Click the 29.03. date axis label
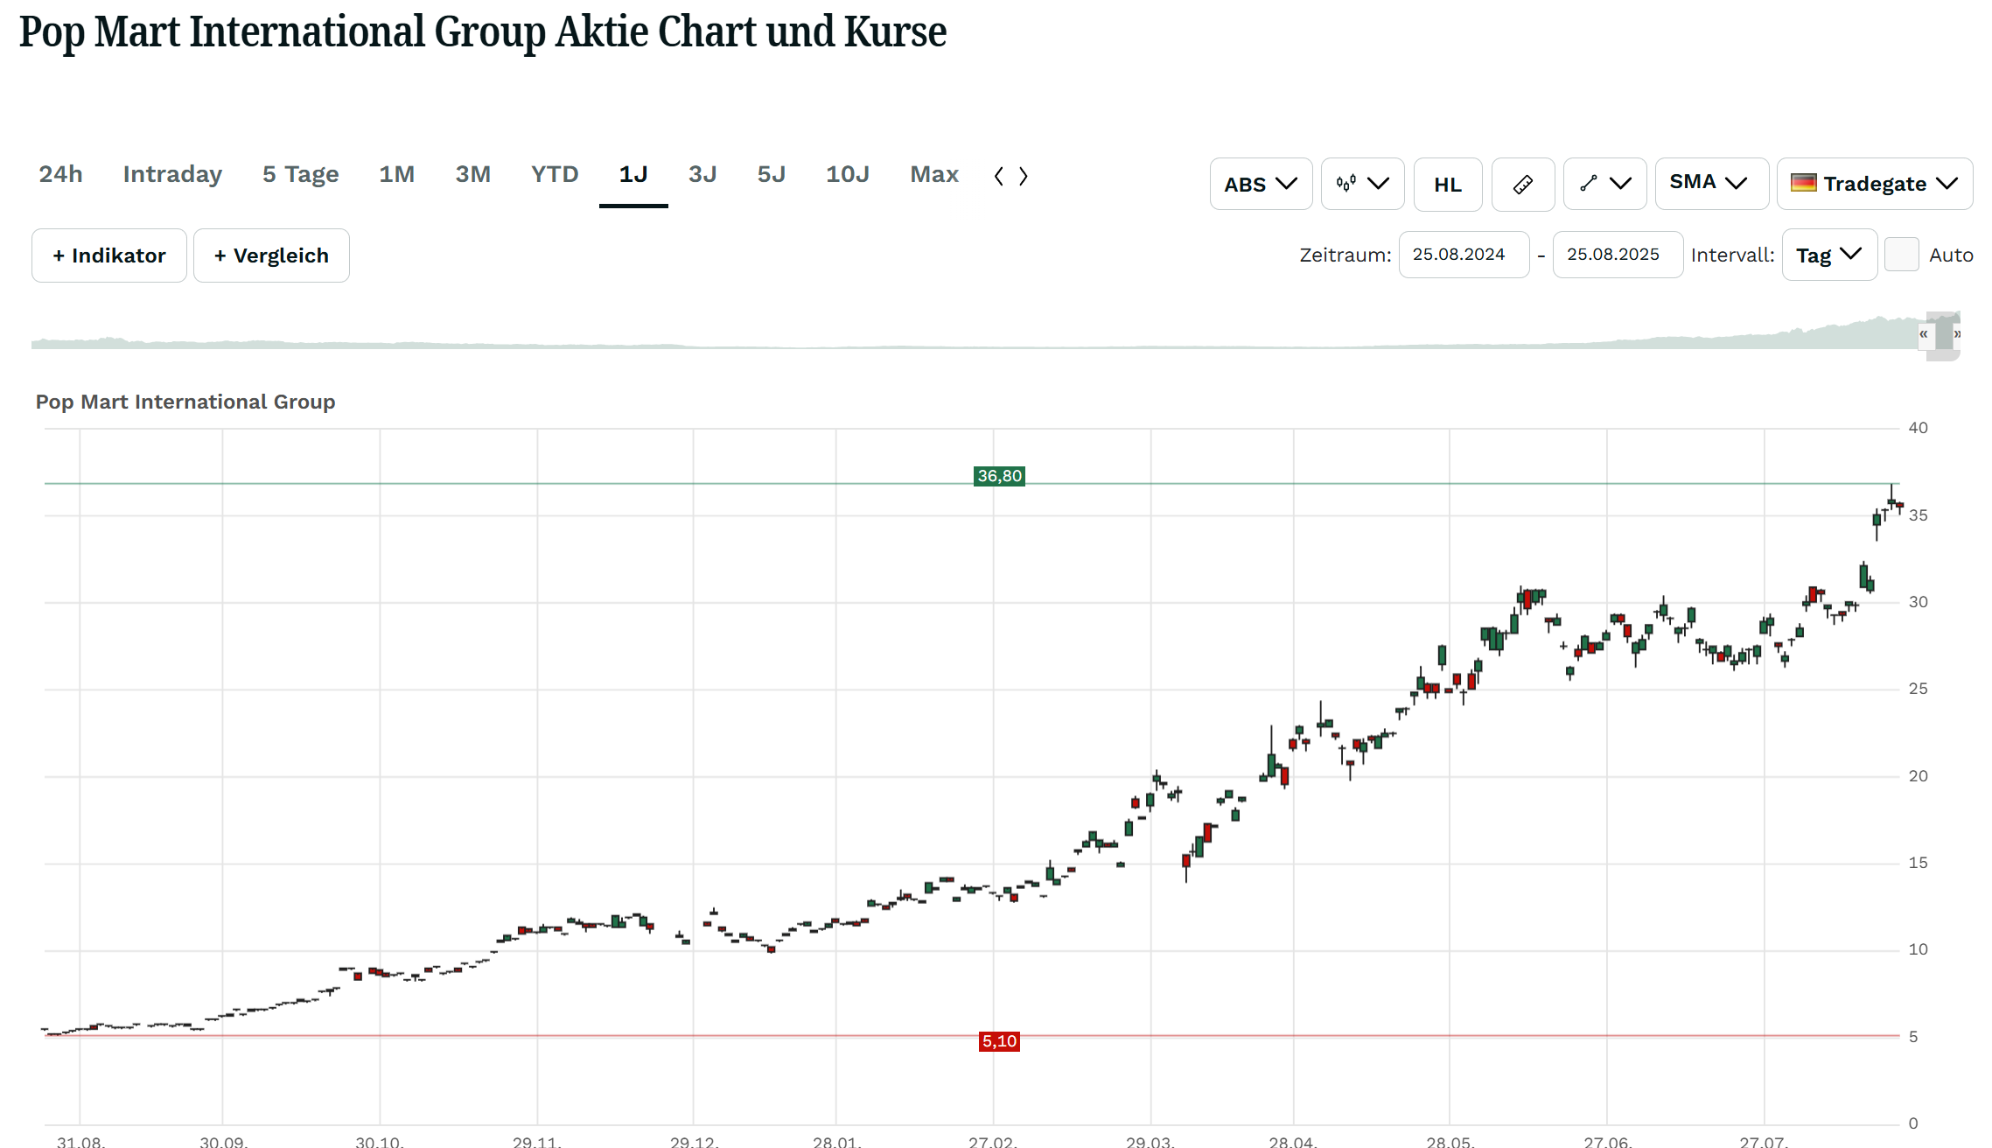The height and width of the screenshot is (1148, 1992). tap(1150, 1141)
